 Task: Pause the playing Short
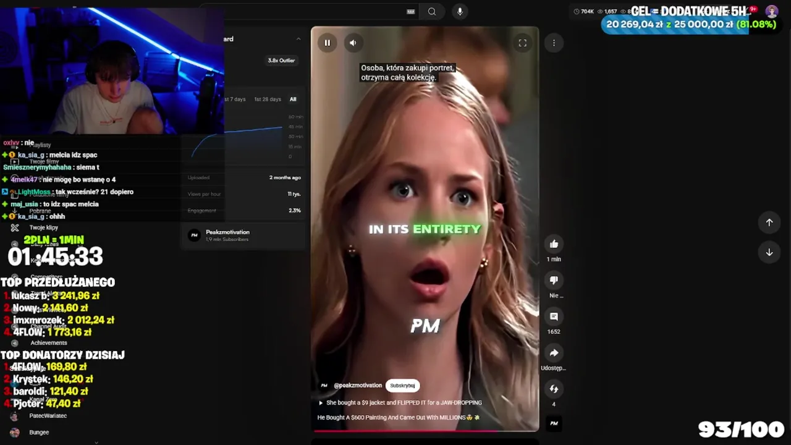click(x=328, y=43)
